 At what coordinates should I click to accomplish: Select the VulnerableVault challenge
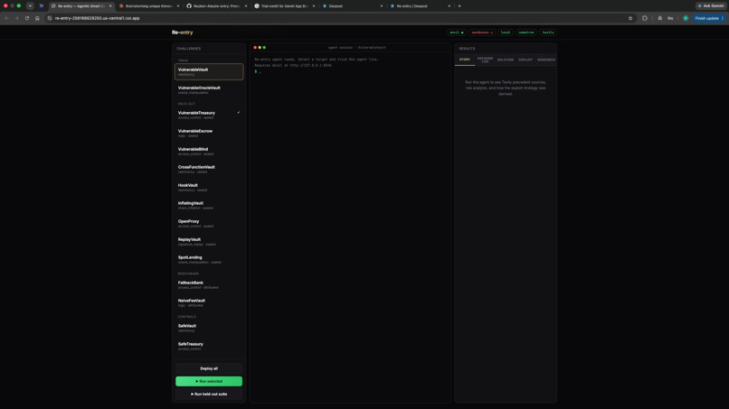pos(209,71)
